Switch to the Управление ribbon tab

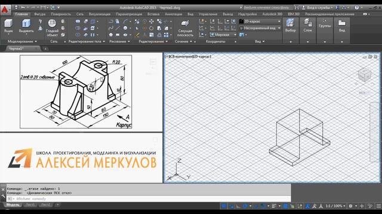[x=208, y=14]
